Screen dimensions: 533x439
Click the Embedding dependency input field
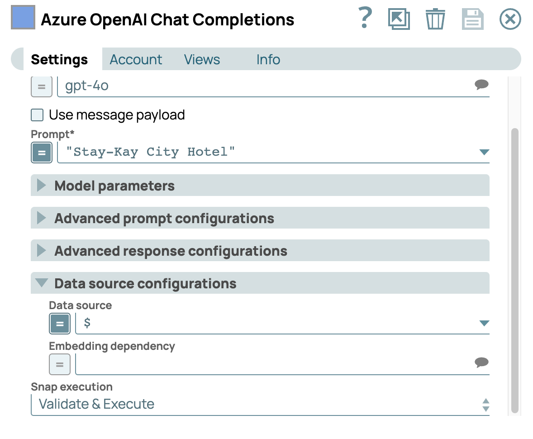271,364
